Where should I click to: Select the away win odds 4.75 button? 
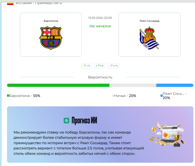(113, 66)
